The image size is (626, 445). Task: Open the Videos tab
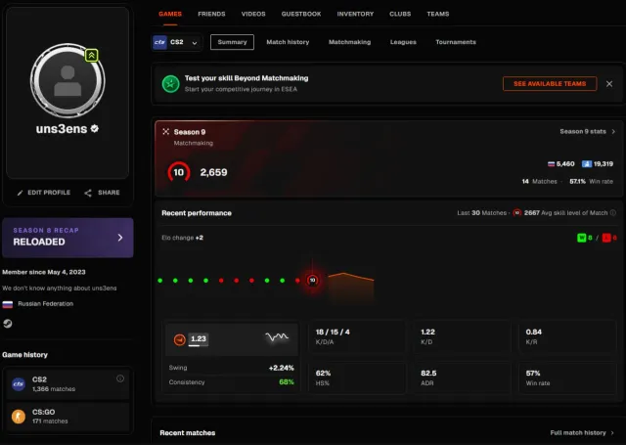tap(253, 14)
